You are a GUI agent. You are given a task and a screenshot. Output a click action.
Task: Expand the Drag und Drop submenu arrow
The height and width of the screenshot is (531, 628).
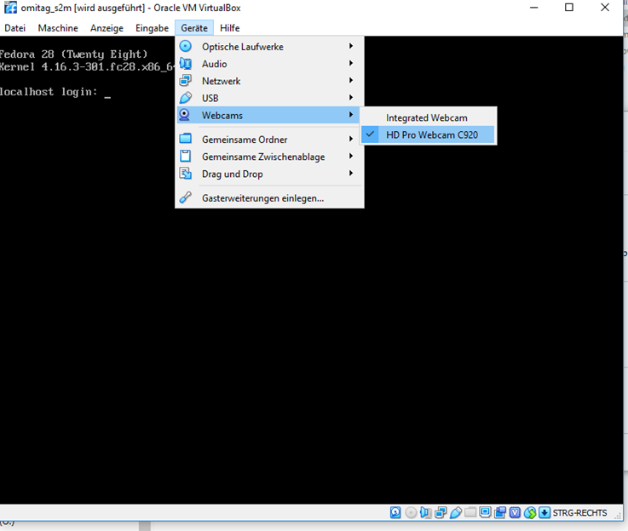point(350,174)
